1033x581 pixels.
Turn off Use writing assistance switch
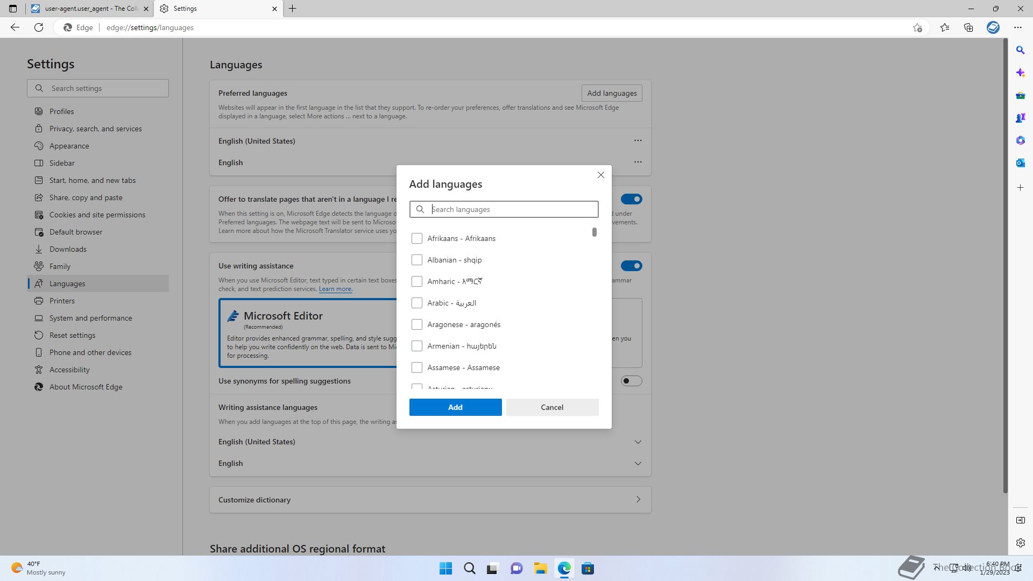click(631, 266)
